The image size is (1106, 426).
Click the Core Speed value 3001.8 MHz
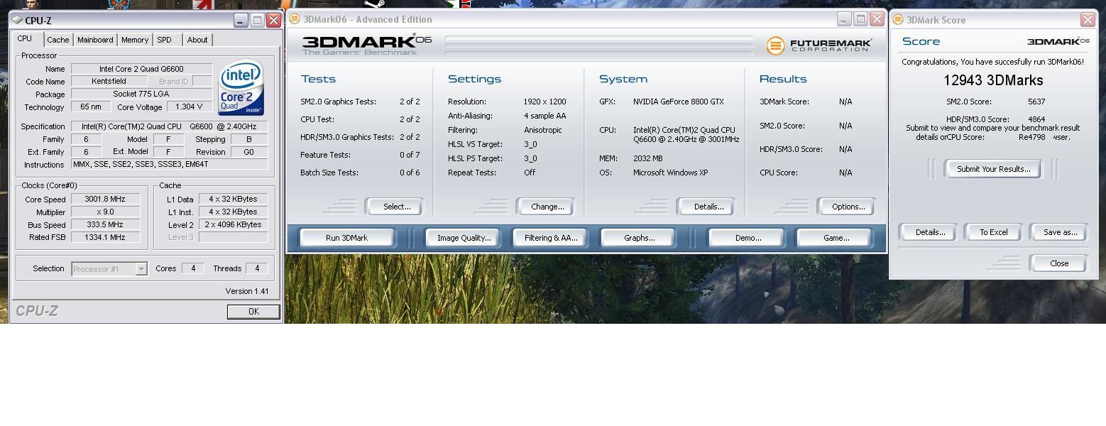click(105, 200)
